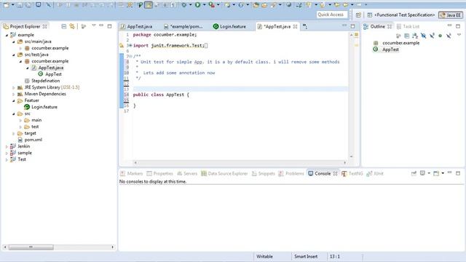
Task: Select AppTest class in Outline view
Action: coord(390,49)
